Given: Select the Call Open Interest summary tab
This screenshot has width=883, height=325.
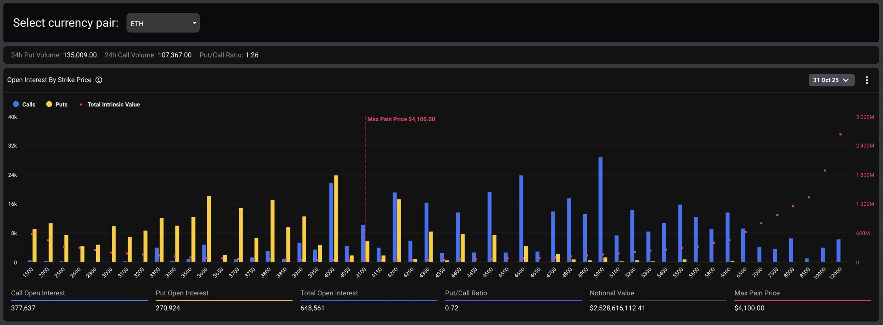Looking at the screenshot, I should [x=38, y=293].
